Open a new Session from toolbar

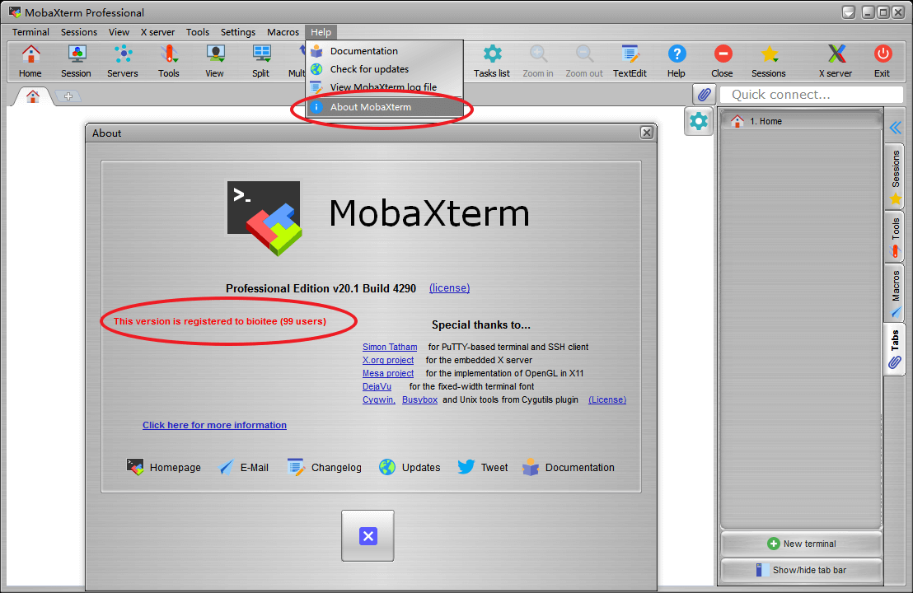click(x=77, y=61)
